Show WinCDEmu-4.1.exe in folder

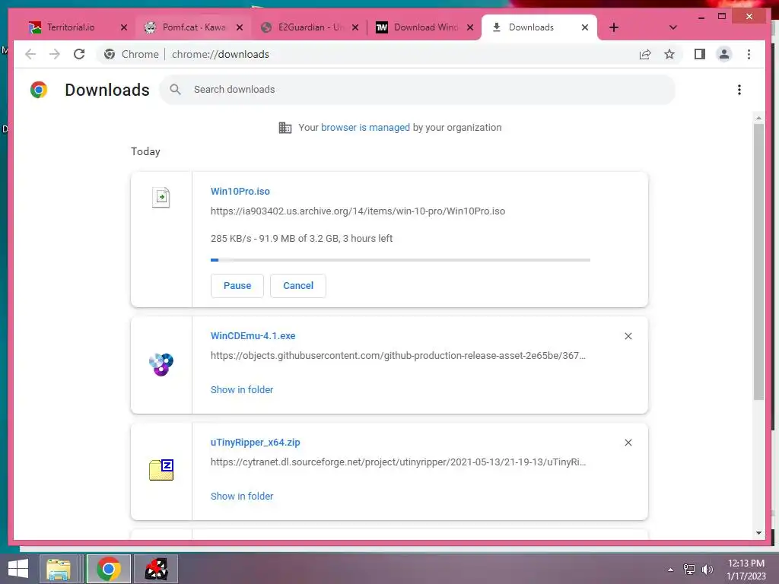(242, 390)
